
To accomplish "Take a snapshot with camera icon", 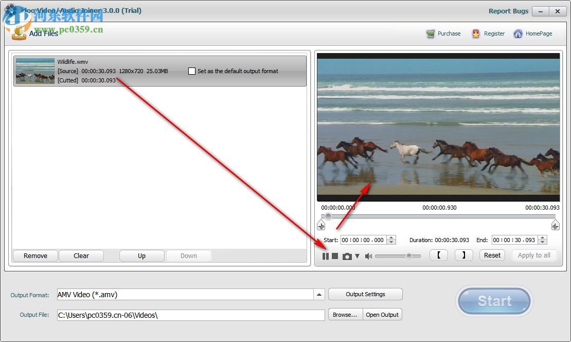I will pos(347,256).
